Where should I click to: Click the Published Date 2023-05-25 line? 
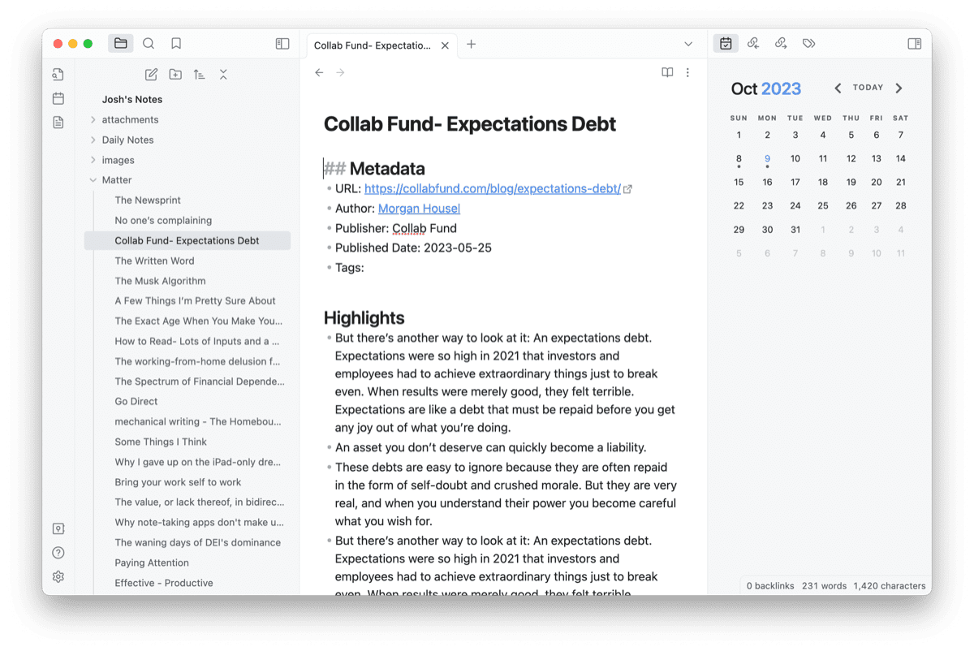click(x=413, y=248)
